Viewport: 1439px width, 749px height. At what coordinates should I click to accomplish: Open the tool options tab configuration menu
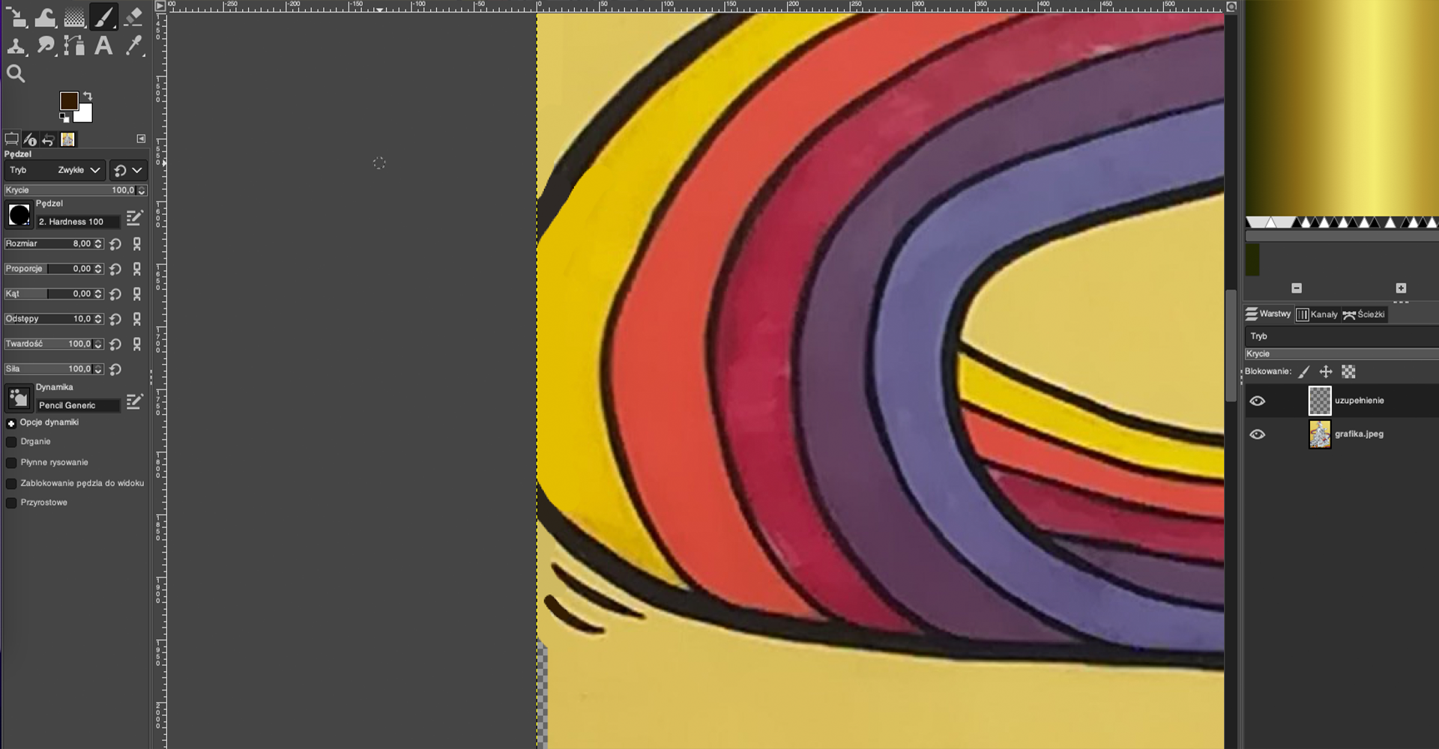141,139
